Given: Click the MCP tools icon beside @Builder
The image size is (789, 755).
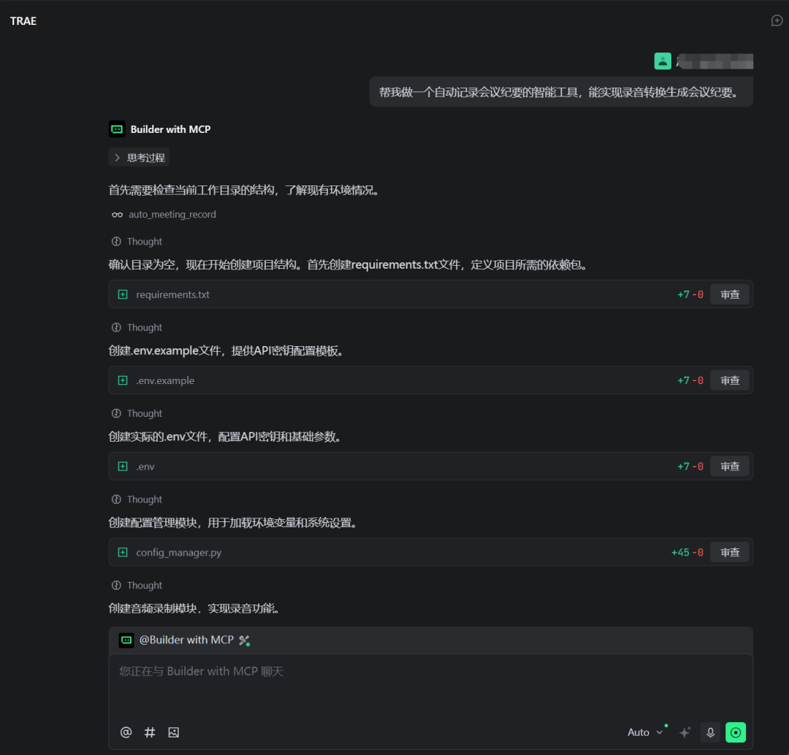Looking at the screenshot, I should tap(244, 640).
